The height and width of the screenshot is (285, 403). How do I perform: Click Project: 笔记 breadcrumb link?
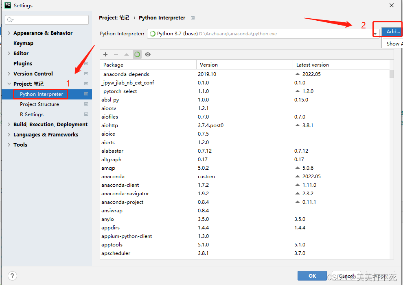pyautogui.click(x=114, y=18)
